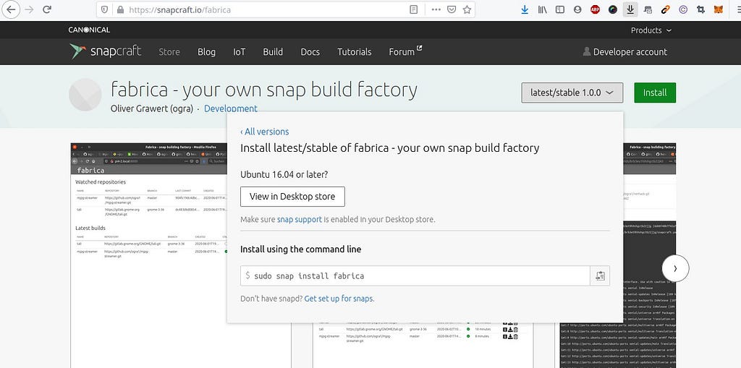The image size is (741, 368).
Task: Open the tracking protection shield icon
Action: (x=105, y=9)
